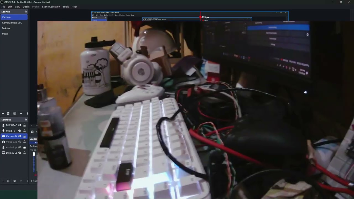Float the Scenes dock using its header icon

(26, 12)
